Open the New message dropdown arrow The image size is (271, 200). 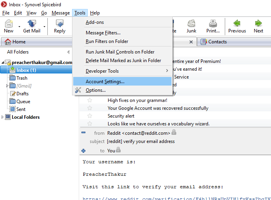click(19, 27)
